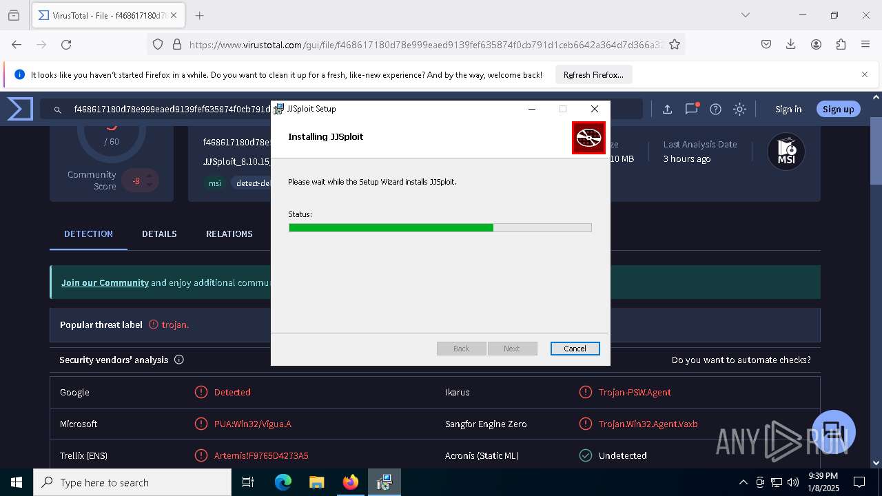Click the JJSploit installer taskbar icon
The width and height of the screenshot is (882, 496).
pos(384,482)
